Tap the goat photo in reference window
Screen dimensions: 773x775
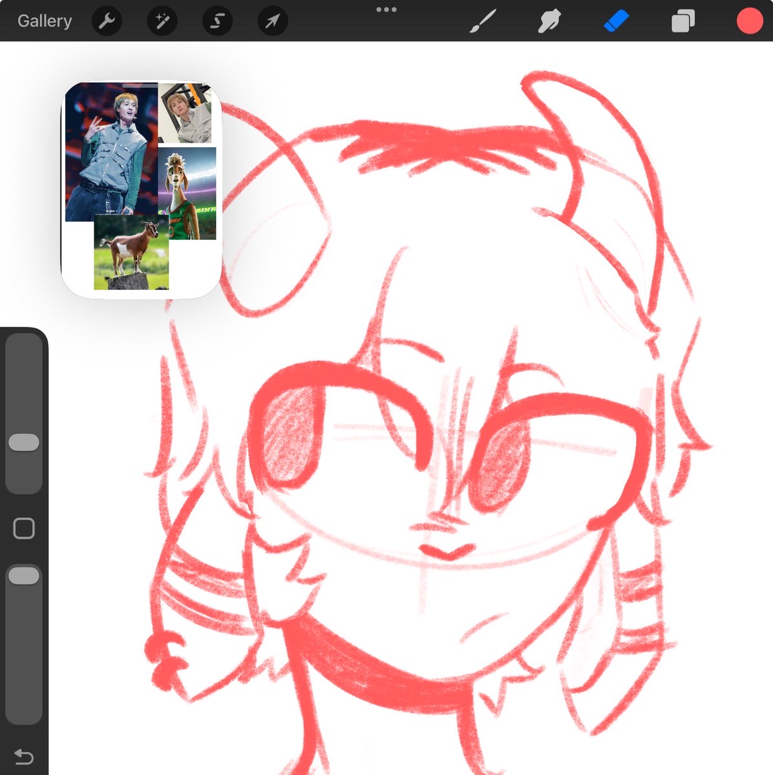[x=131, y=253]
